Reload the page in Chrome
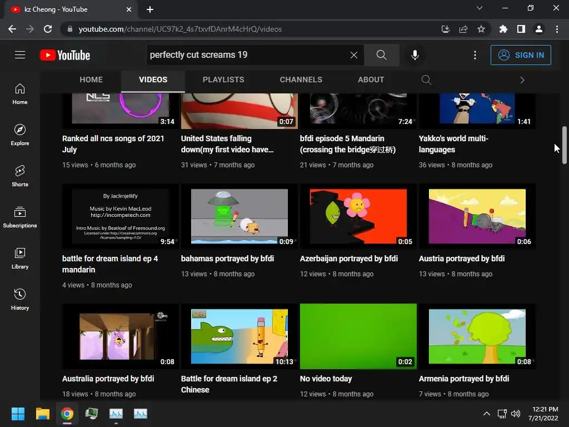Viewport: 569px width, 427px height. pyautogui.click(x=48, y=29)
